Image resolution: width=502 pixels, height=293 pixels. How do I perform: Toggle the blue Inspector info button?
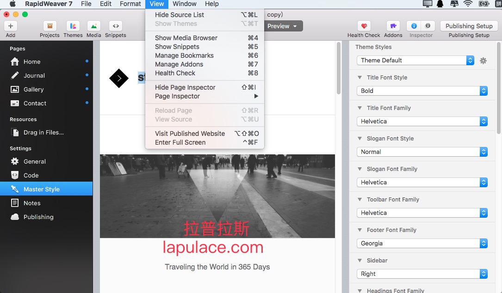[x=414, y=26]
